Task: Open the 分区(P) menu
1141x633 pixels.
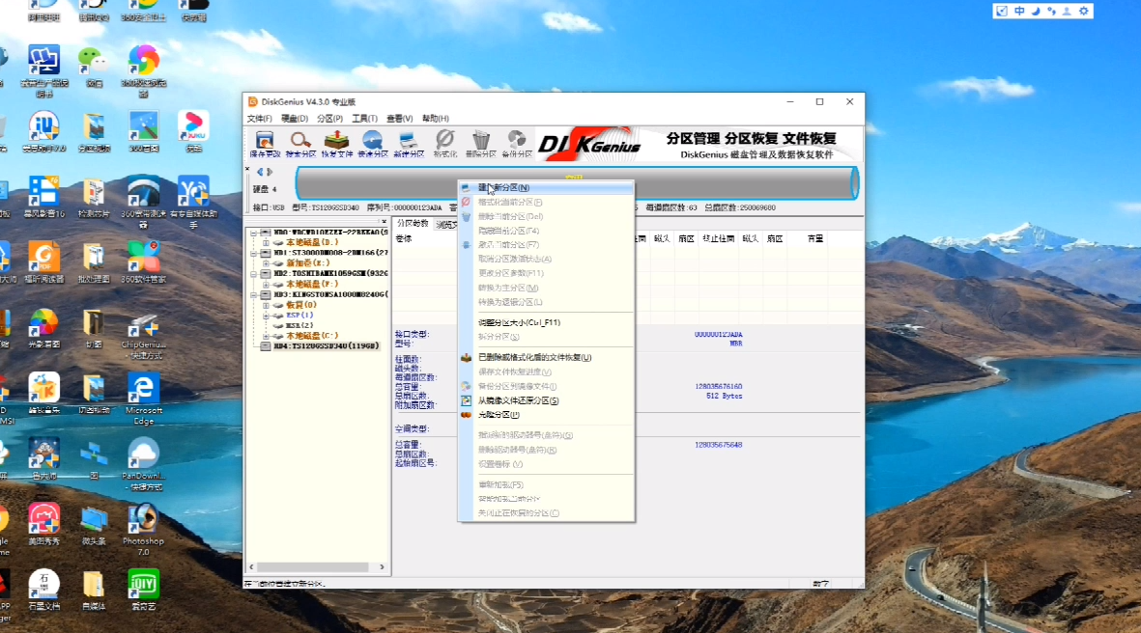Action: click(x=328, y=119)
